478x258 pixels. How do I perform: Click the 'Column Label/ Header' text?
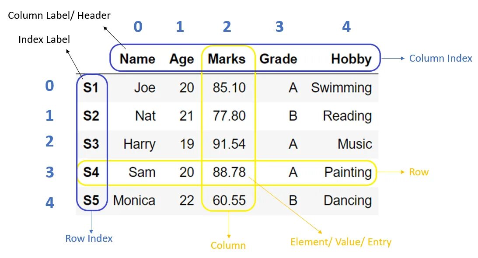pos(59,15)
